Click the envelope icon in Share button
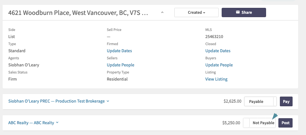The height and width of the screenshot is (135, 306). [x=238, y=12]
